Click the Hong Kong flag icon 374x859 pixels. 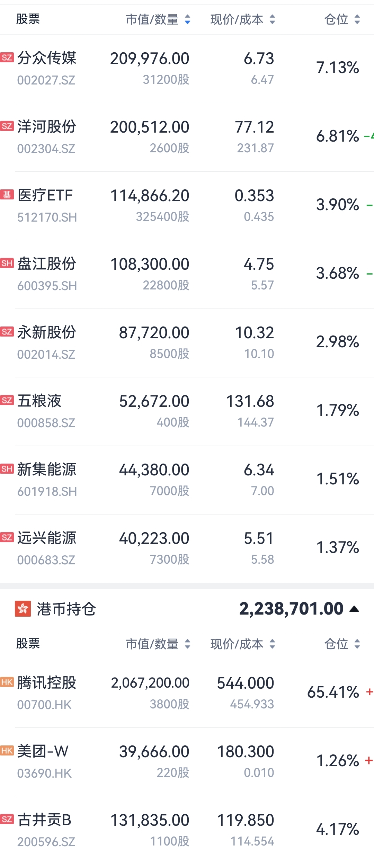[23, 609]
